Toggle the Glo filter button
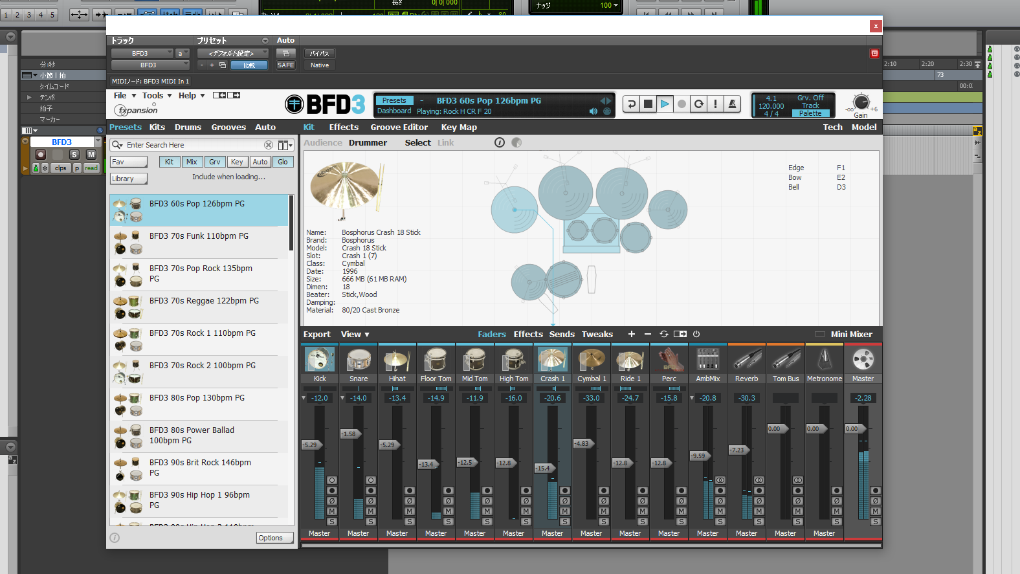1020x574 pixels. coord(283,162)
